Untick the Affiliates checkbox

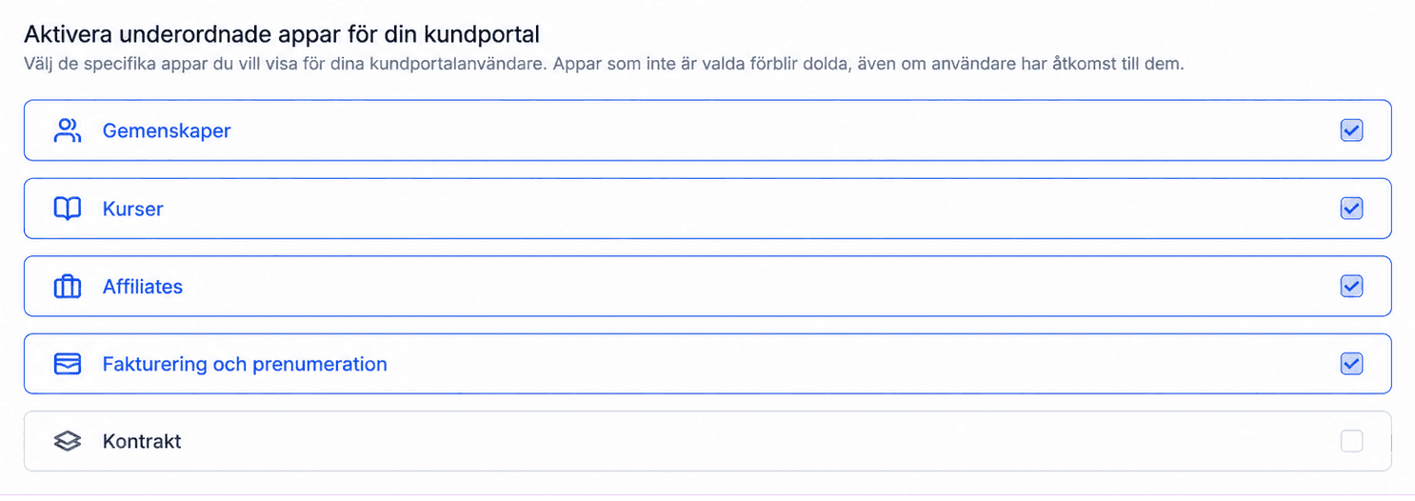point(1351,286)
